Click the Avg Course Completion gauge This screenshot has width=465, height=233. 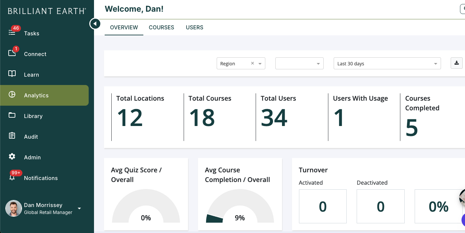tap(240, 206)
